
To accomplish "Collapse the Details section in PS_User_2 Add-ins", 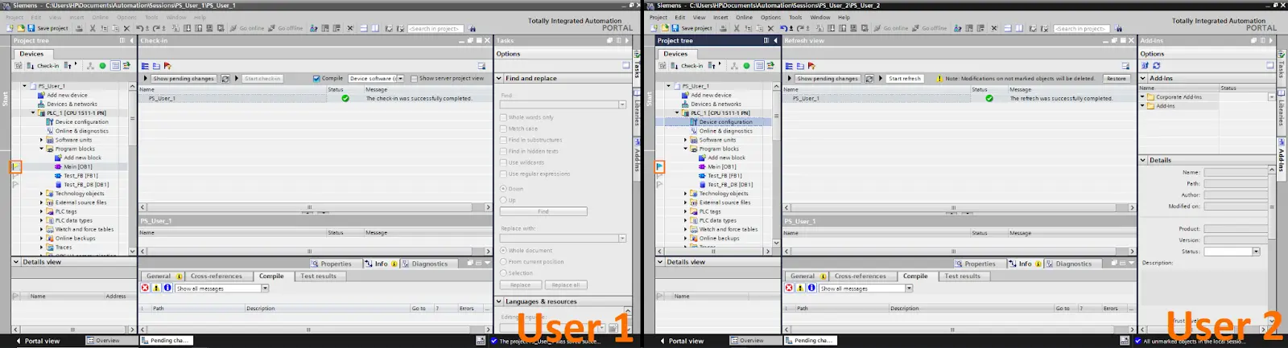I will (x=1143, y=160).
